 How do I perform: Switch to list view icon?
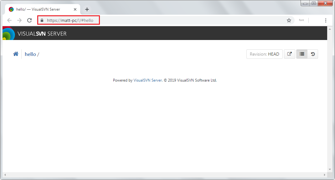[302, 54]
